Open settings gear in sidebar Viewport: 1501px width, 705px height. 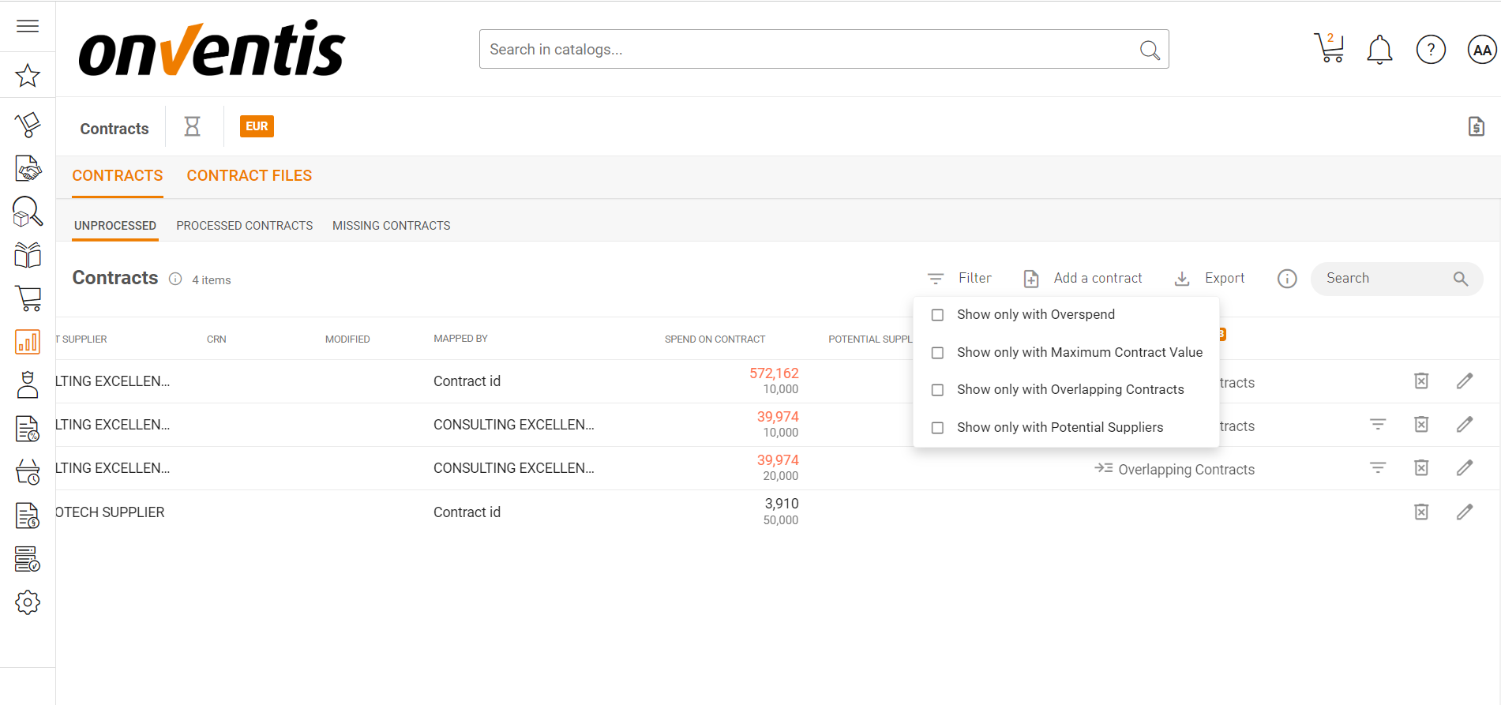click(x=28, y=602)
